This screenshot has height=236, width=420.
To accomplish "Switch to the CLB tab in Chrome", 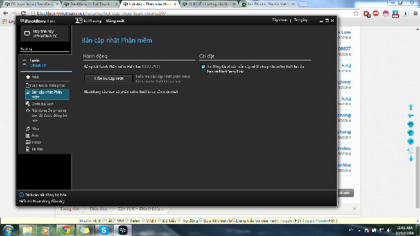I will pyautogui.click(x=209, y=4).
